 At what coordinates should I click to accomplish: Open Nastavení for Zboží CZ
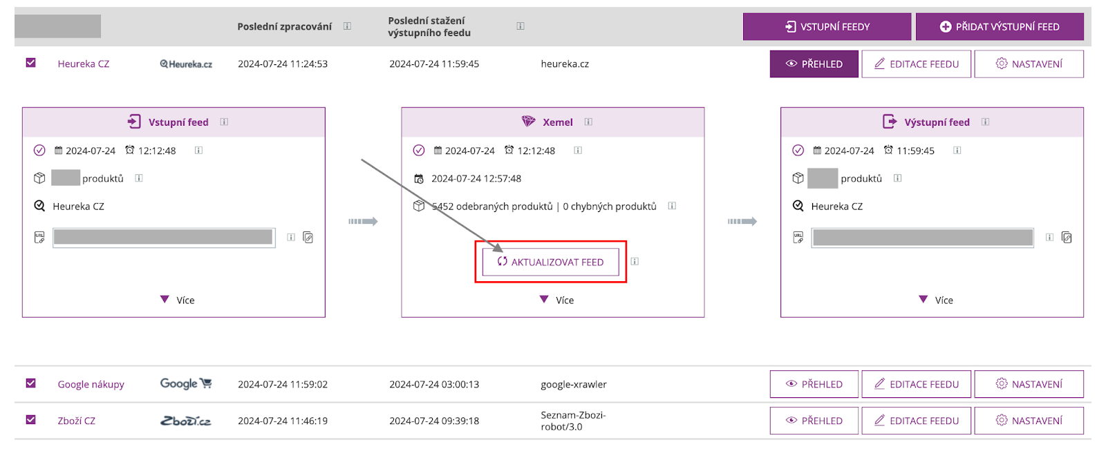(1029, 421)
